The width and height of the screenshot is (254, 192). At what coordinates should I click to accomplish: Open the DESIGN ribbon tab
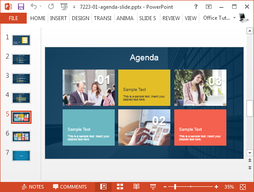pos(81,18)
